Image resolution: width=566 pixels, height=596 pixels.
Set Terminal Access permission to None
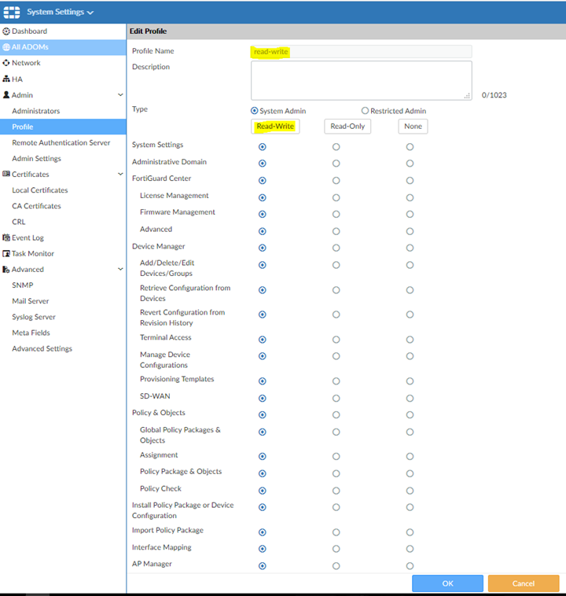[x=410, y=340]
